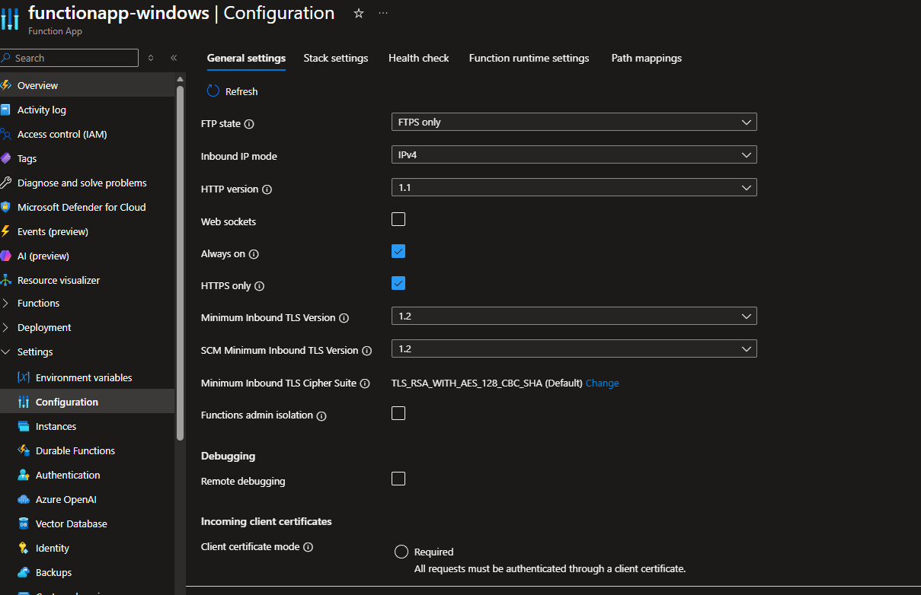Open Minimum Inbound TLS Version dropdown

click(574, 316)
